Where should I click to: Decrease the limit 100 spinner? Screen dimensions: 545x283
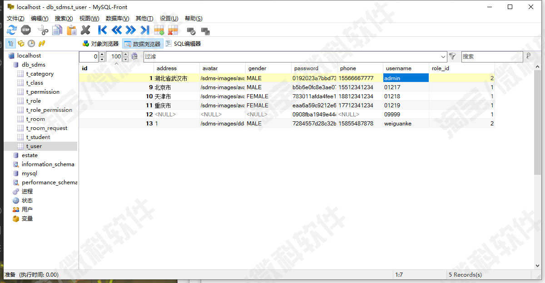coord(125,59)
